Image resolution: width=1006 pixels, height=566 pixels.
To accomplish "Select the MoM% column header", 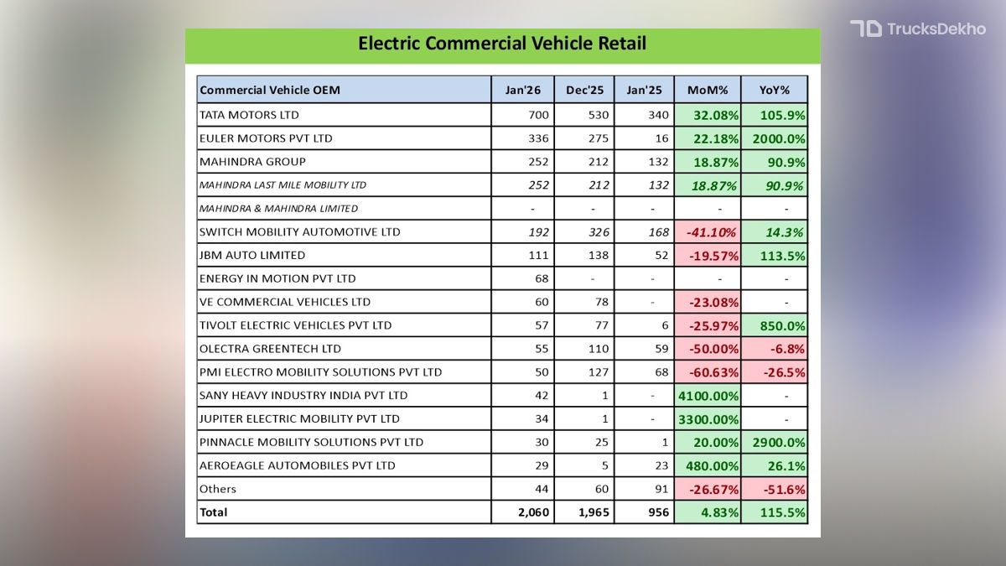I will [x=708, y=90].
